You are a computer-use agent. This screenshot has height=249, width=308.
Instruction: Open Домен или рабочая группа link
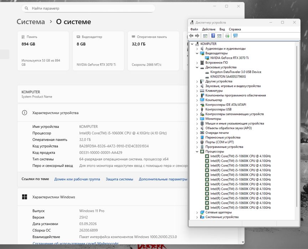(x=77, y=179)
